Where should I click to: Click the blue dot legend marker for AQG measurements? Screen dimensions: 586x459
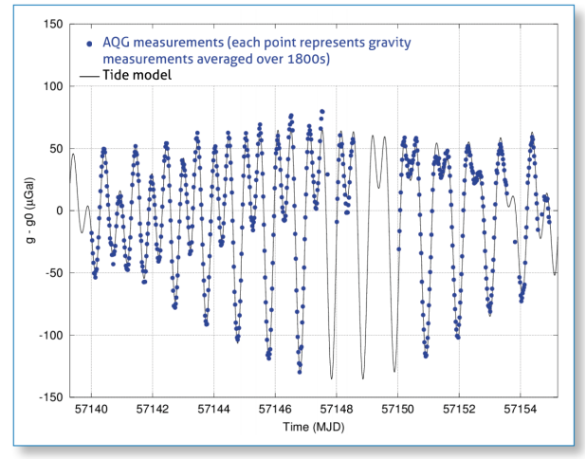click(88, 44)
